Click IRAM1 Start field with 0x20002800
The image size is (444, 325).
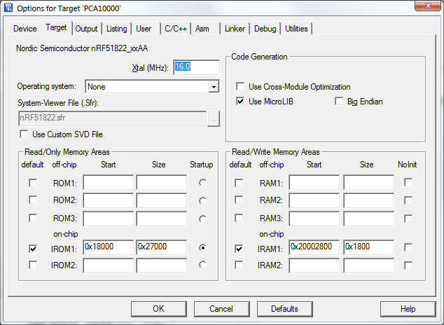point(314,247)
